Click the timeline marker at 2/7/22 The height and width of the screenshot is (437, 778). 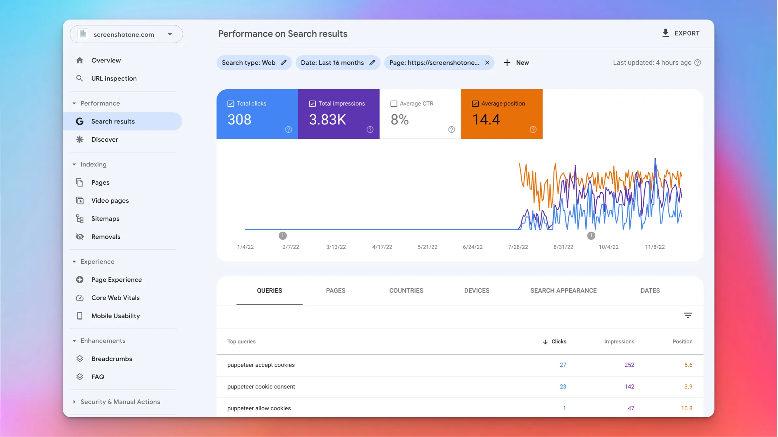[282, 235]
